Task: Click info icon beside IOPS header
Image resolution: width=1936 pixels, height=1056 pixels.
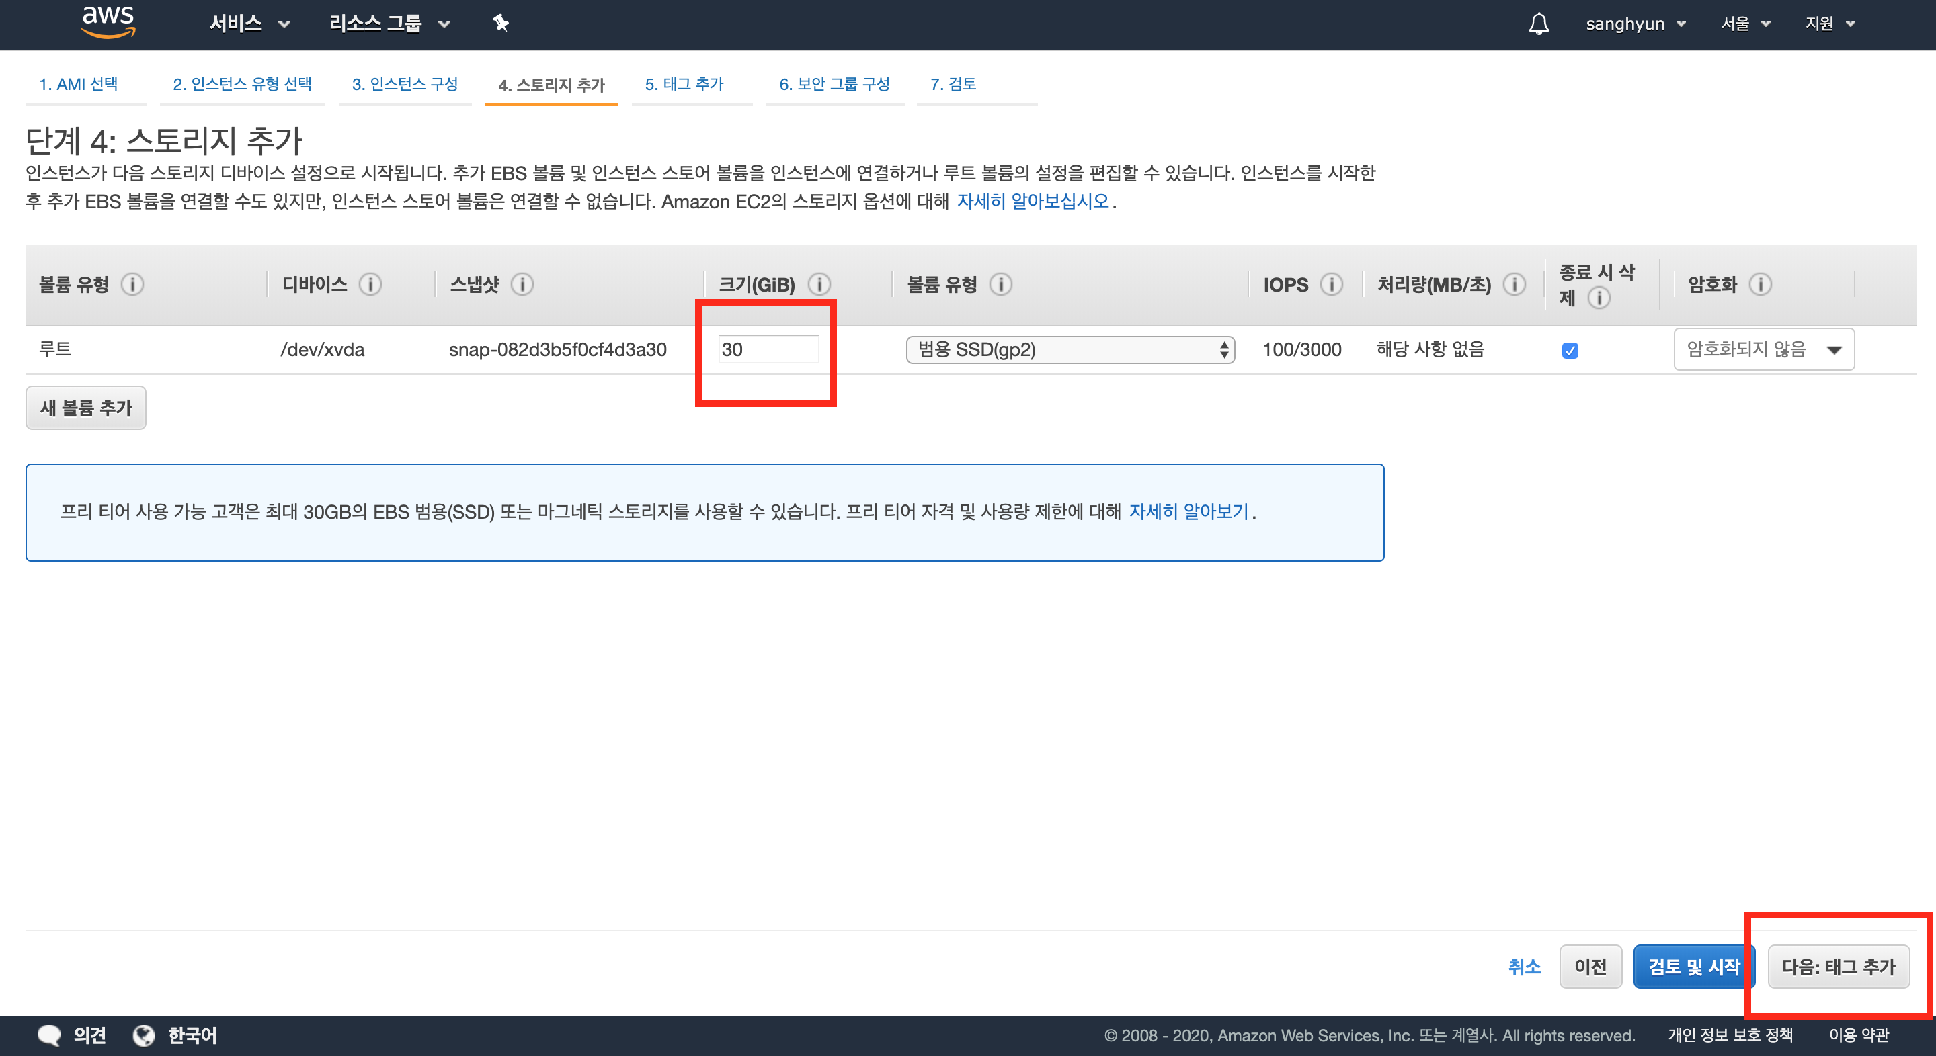Action: coord(1332,285)
